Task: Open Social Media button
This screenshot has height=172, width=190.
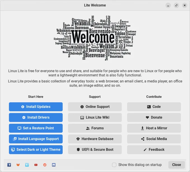Action: click(154, 139)
